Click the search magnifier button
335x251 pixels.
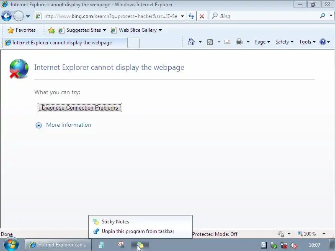(322, 16)
